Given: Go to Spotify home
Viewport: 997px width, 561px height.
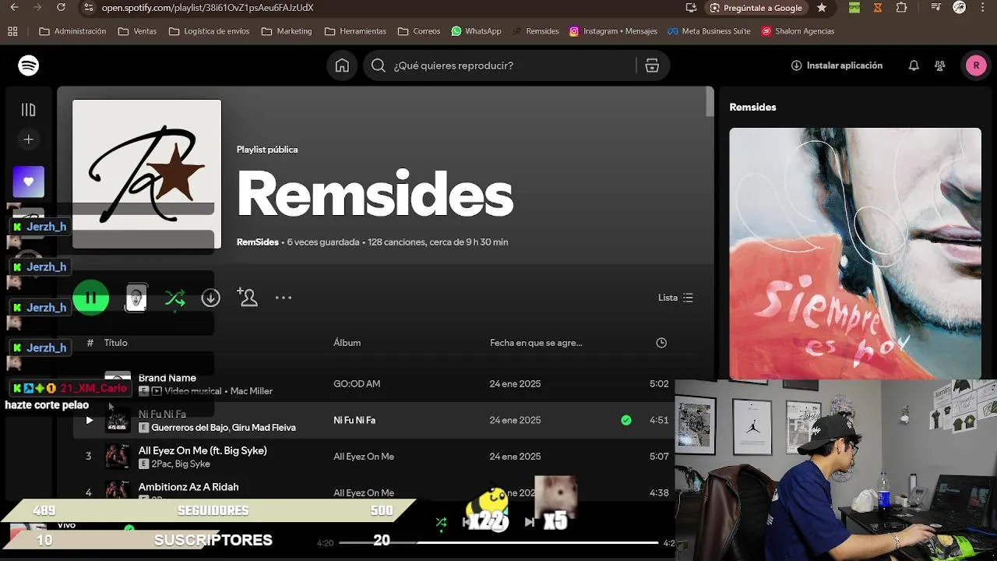Looking at the screenshot, I should click(342, 65).
